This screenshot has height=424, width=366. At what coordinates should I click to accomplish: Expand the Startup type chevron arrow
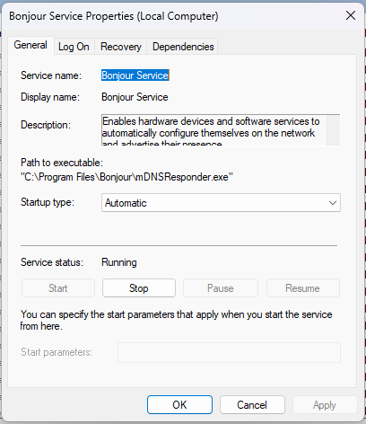(333, 203)
